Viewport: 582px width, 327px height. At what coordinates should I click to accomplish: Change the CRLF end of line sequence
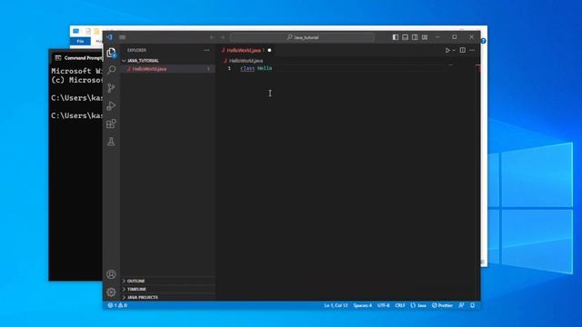click(400, 305)
